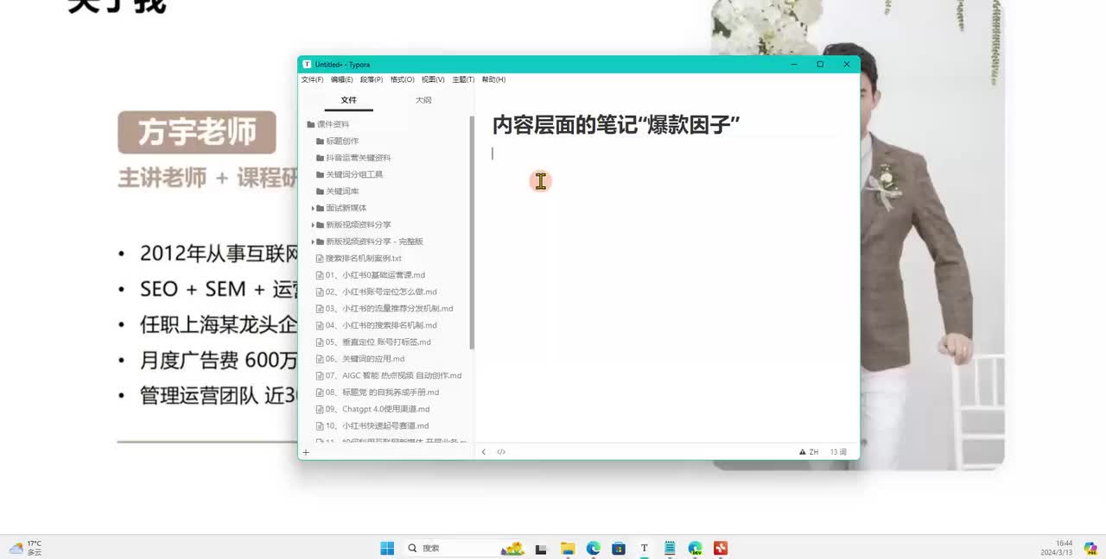Click file icon of 06、关键词的应用.md
The height and width of the screenshot is (559, 1106).
click(320, 359)
